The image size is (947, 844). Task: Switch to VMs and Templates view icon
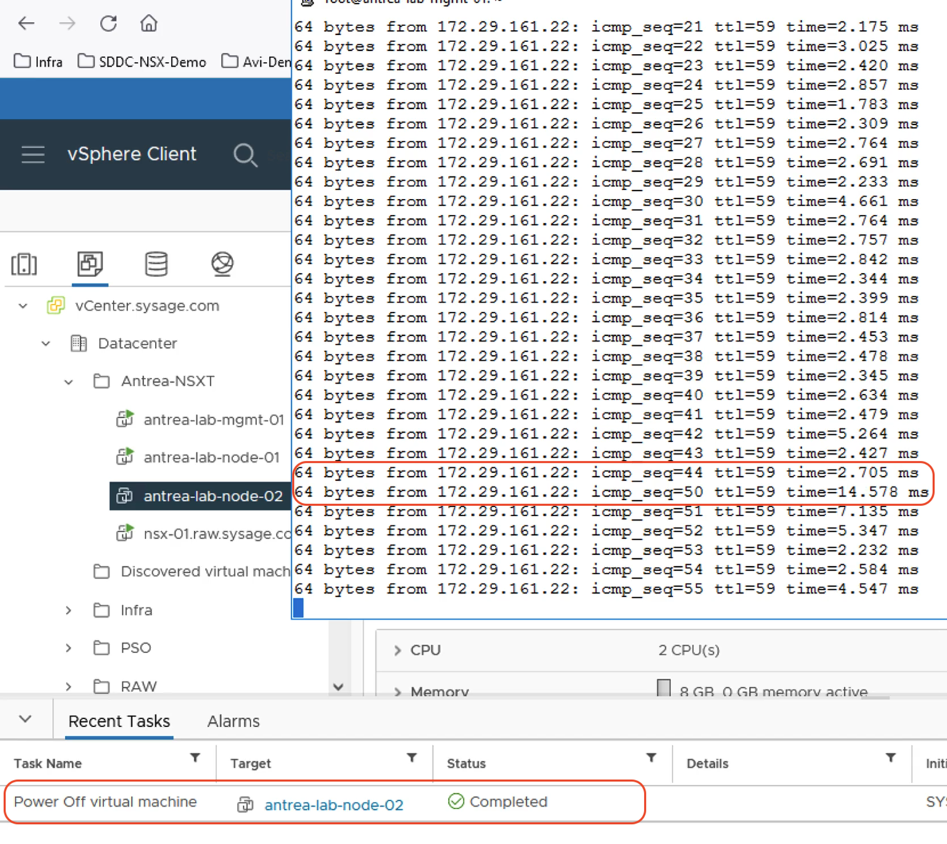tap(89, 264)
